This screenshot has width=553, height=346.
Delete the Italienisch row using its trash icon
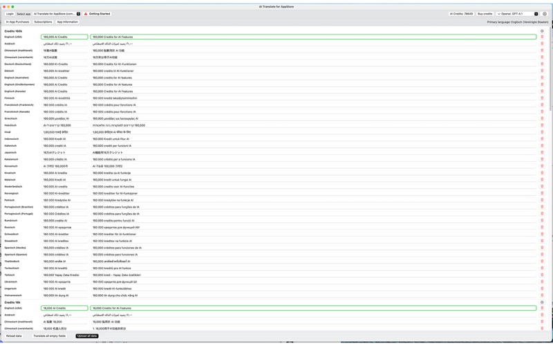(x=542, y=145)
